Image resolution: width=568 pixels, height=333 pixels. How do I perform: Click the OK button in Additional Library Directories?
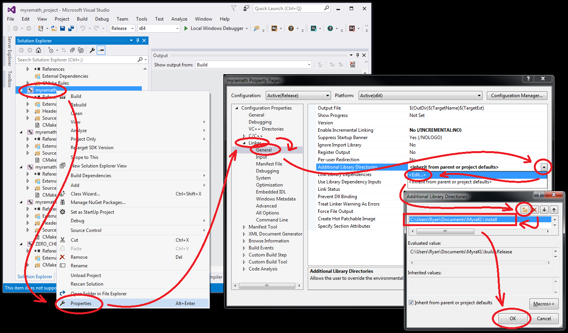[513, 319]
